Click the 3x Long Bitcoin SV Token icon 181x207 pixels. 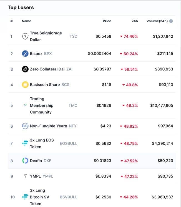coord(25,197)
